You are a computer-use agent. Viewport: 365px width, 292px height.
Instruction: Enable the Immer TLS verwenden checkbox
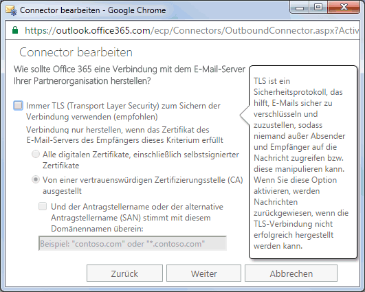click(18, 105)
